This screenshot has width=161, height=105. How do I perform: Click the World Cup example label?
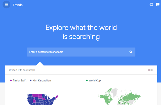point(95,80)
